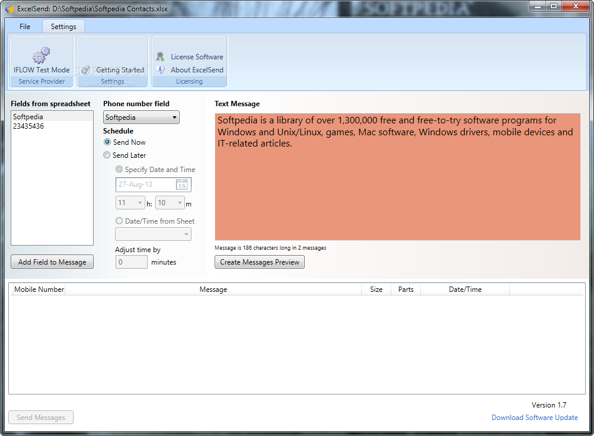
Task: Click the Message column header
Action: (213, 289)
